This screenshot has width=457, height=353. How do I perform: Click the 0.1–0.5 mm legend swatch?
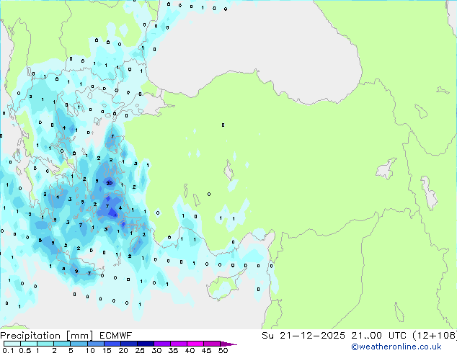12,344
